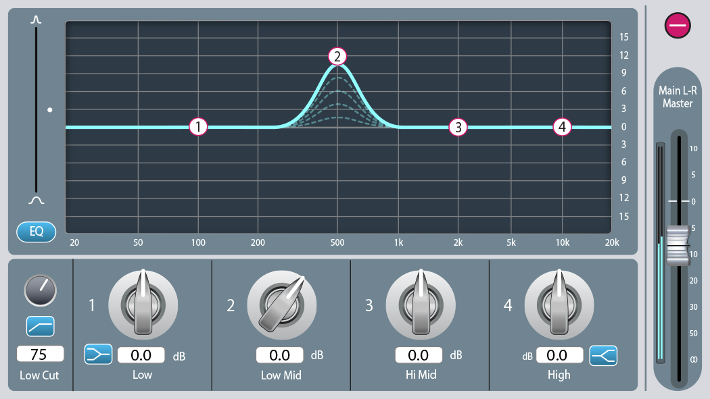Select EQ band node 2 at peak
Viewport: 710px width, 399px height.
click(337, 57)
